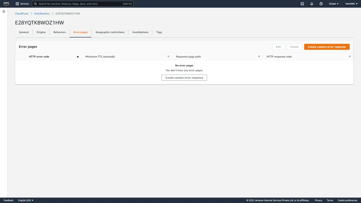Click the Response page path column header
Screen dimensions: 361x203
(x=188, y=57)
